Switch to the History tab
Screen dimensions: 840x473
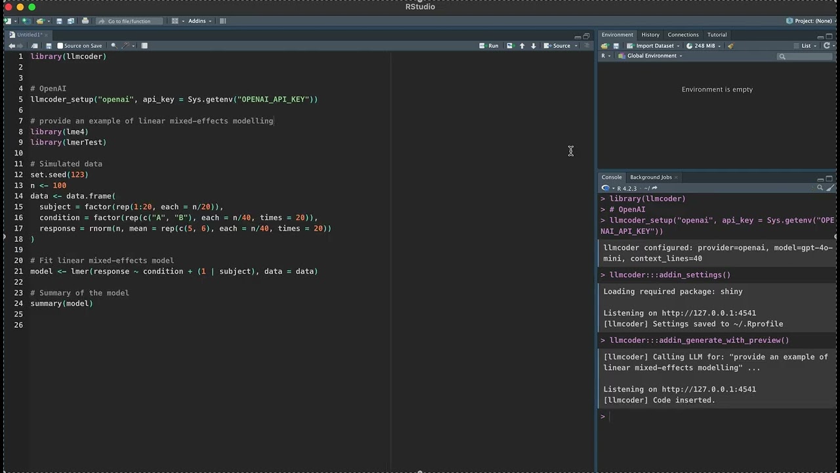coord(650,35)
